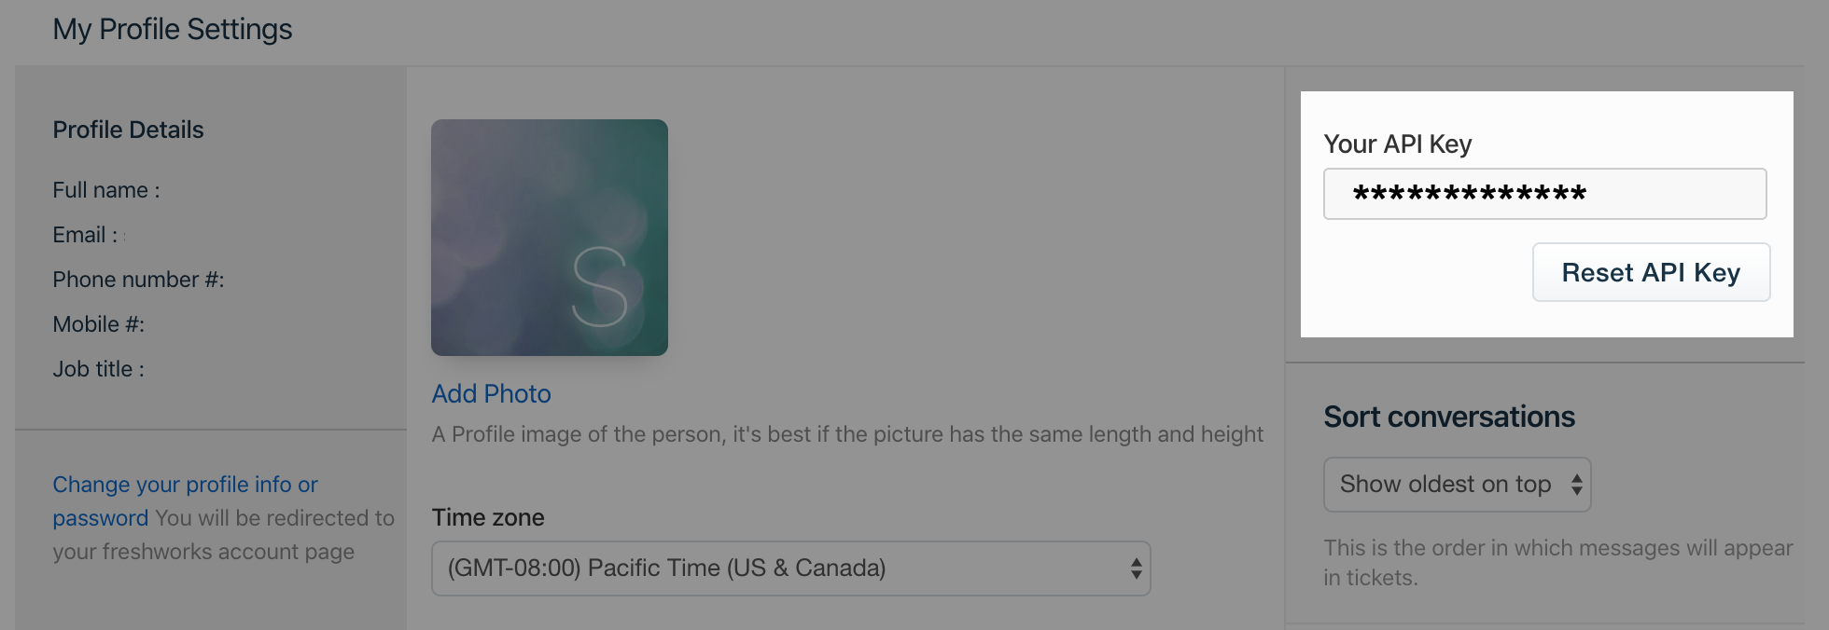This screenshot has height=630, width=1829.
Task: Click the letter S on the avatar
Action: point(599,287)
